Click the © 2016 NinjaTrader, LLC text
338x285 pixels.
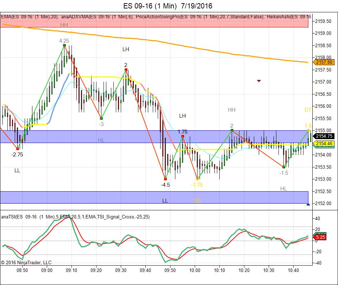(26, 262)
